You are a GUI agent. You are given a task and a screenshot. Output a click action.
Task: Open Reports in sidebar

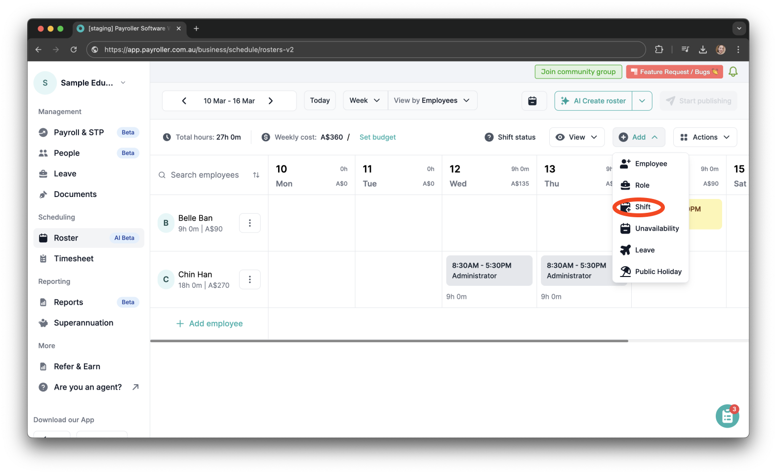[88, 302]
